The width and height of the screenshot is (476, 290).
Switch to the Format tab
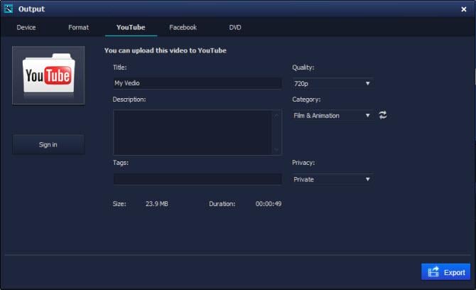coord(79,27)
